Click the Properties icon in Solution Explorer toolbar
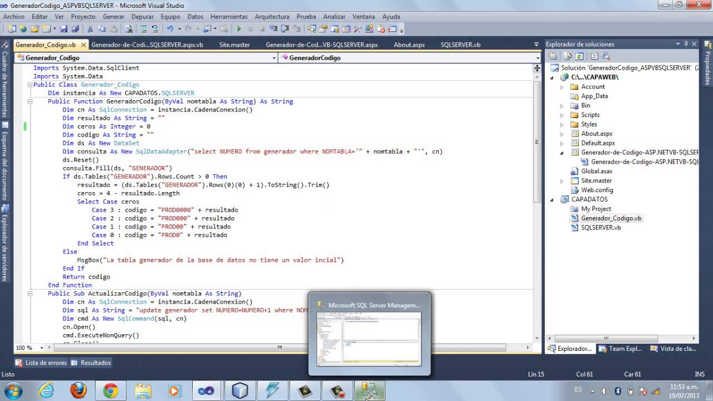This screenshot has width=713, height=401. pos(553,56)
